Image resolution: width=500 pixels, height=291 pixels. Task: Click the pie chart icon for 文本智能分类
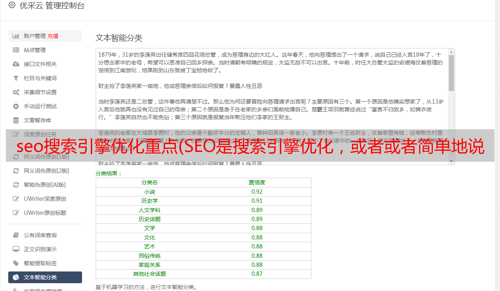tap(16, 277)
